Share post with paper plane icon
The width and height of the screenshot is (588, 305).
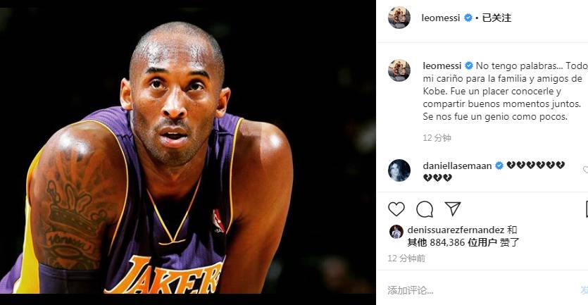tap(453, 208)
